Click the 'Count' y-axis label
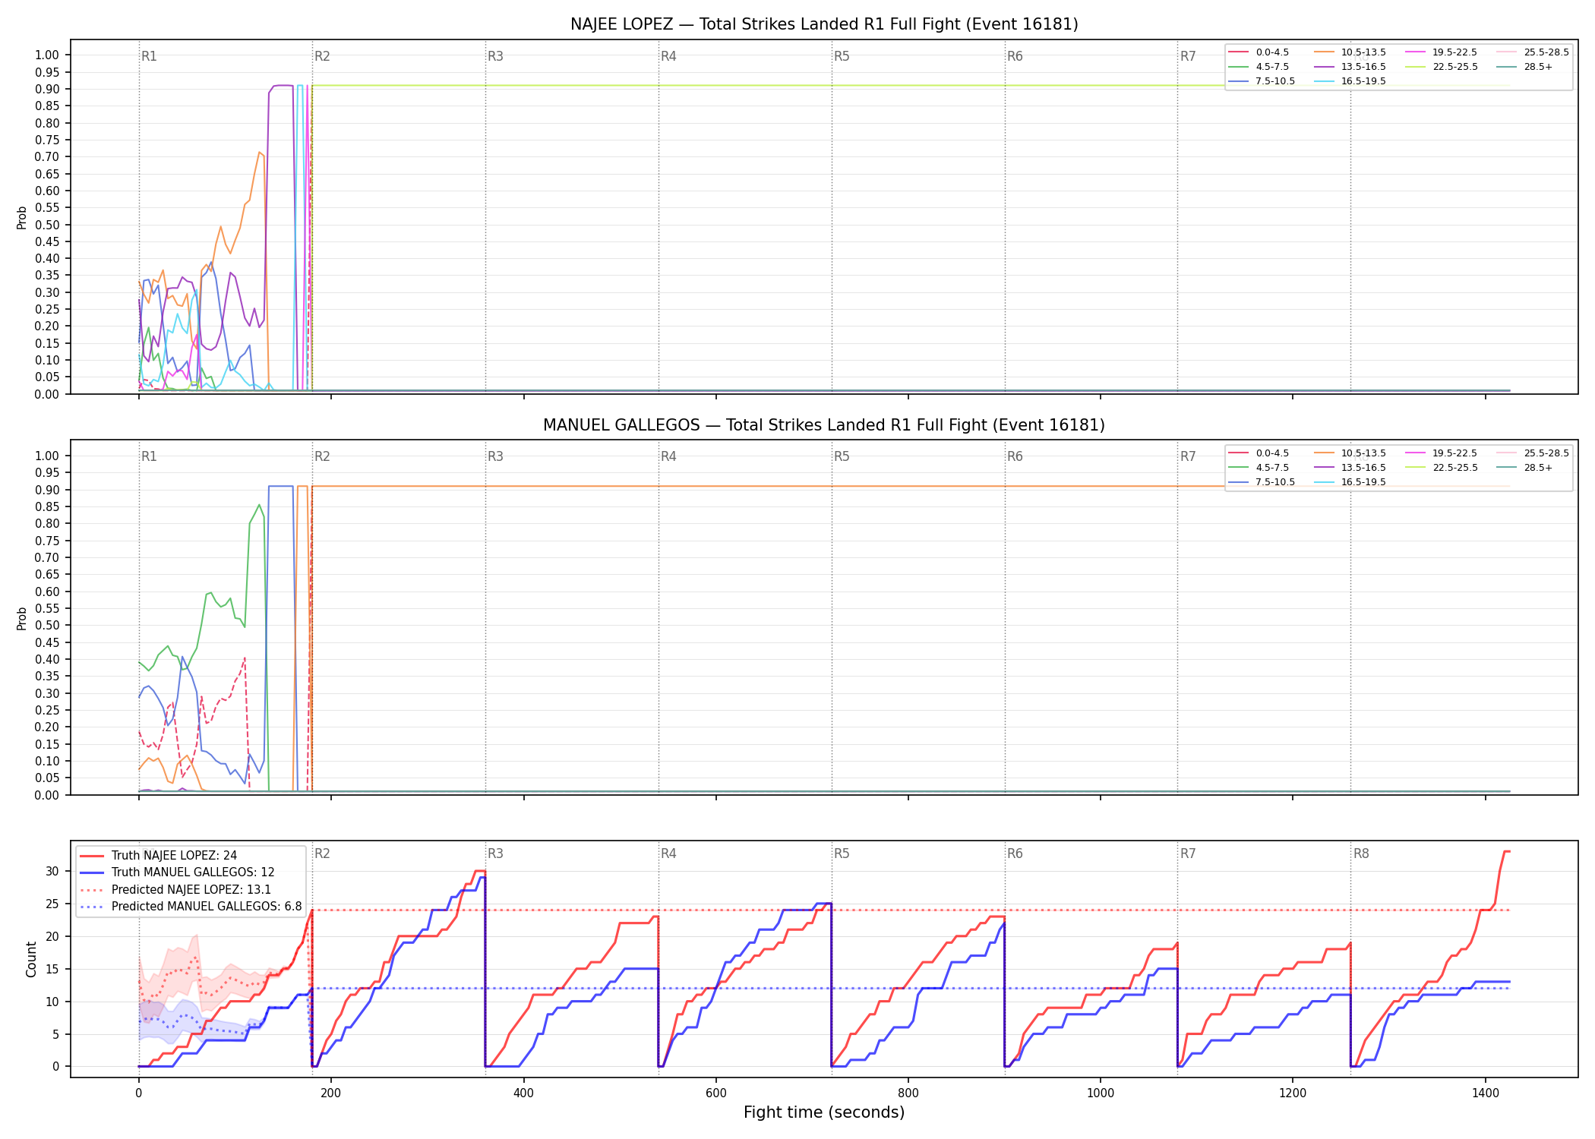Screen dimensions: 1595x1139 [31, 959]
